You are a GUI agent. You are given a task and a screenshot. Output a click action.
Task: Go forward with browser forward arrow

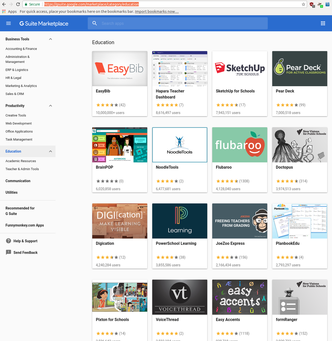point(11,4)
